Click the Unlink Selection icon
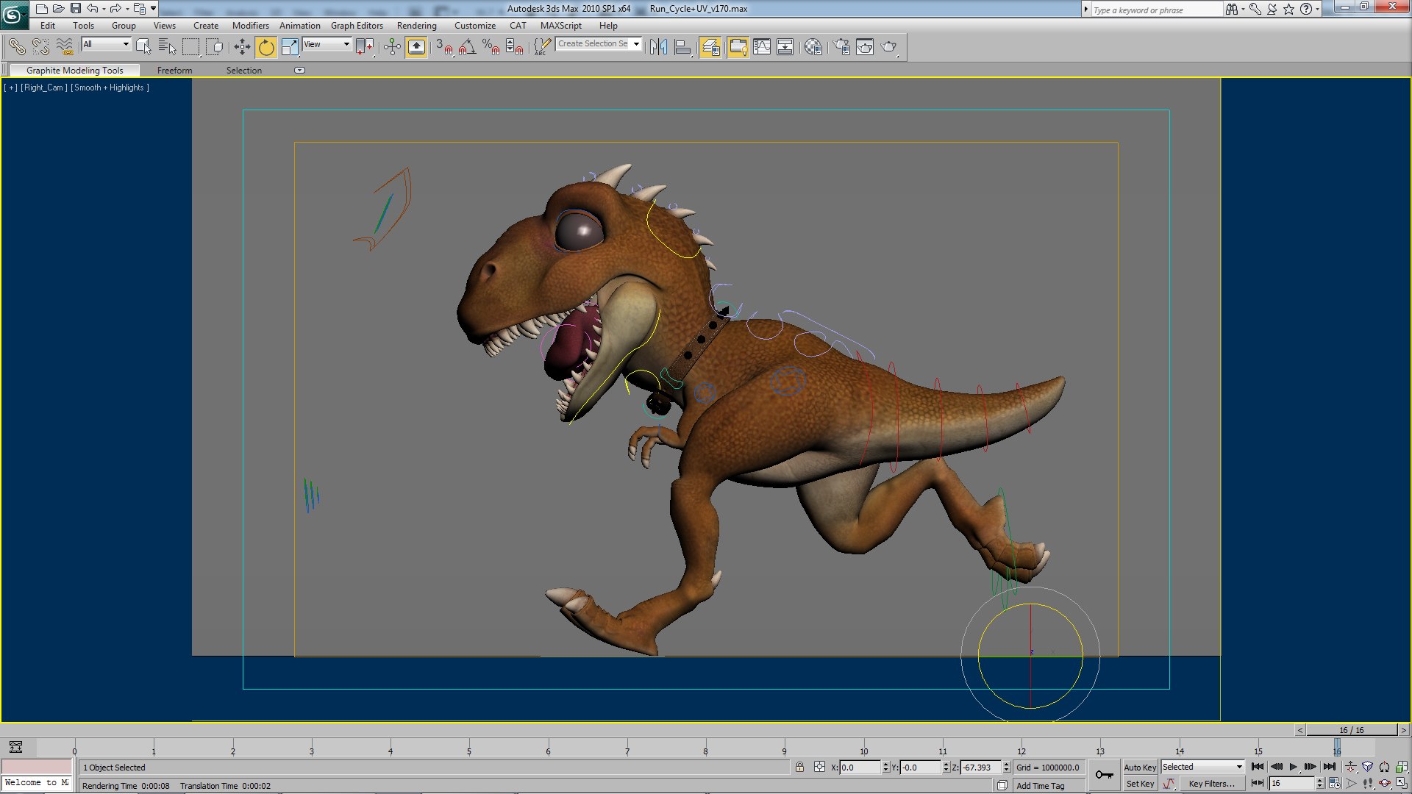This screenshot has height=794, width=1412. [x=40, y=47]
